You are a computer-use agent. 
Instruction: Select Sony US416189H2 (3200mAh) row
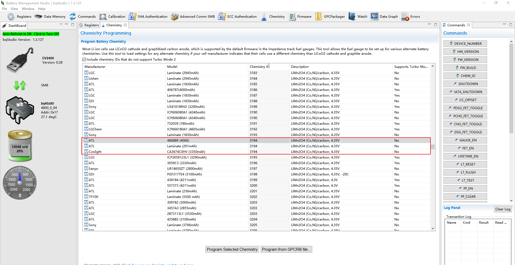(256, 107)
